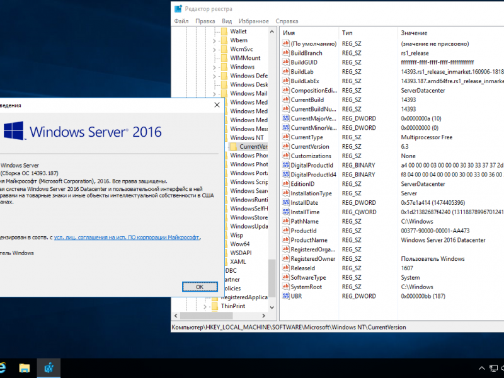Screen dimensions: 504x378
Task: Open the Справка menu
Action: [287, 21]
